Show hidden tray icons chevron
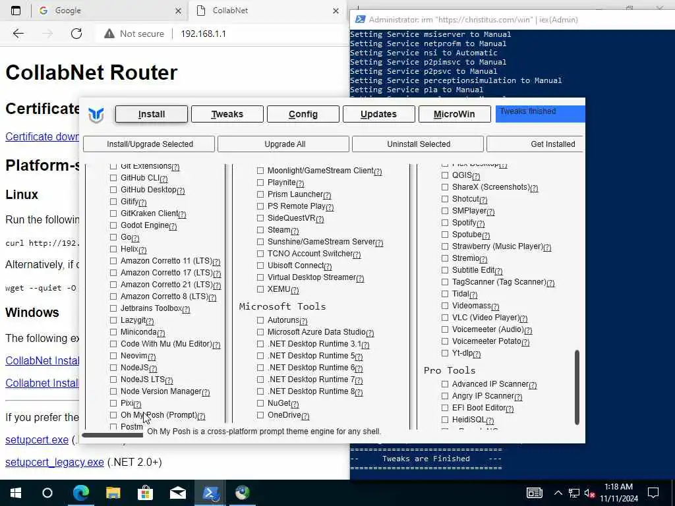The height and width of the screenshot is (506, 675). click(x=558, y=493)
